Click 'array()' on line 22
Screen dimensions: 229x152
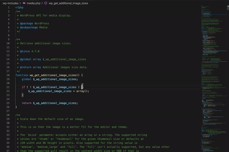82,91
